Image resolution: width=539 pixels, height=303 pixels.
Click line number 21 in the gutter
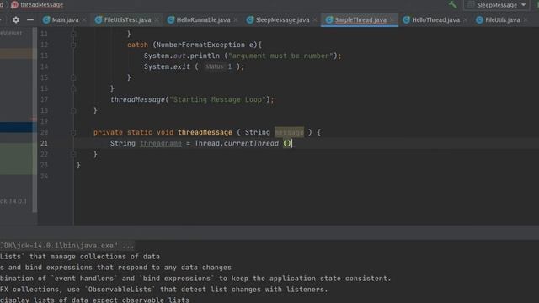click(44, 143)
